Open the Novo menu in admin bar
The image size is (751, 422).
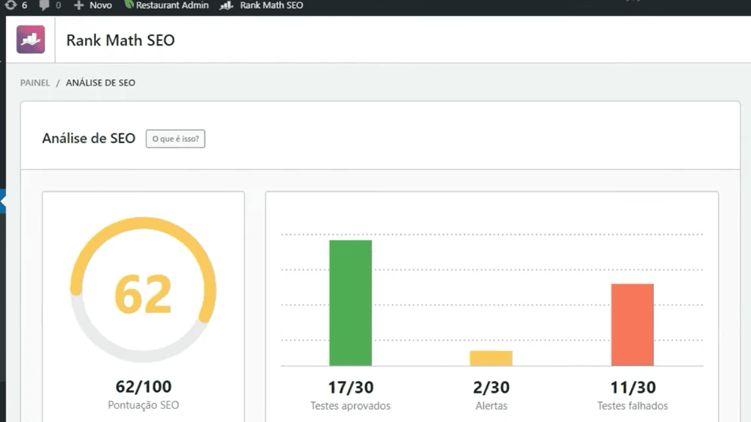[x=100, y=5]
